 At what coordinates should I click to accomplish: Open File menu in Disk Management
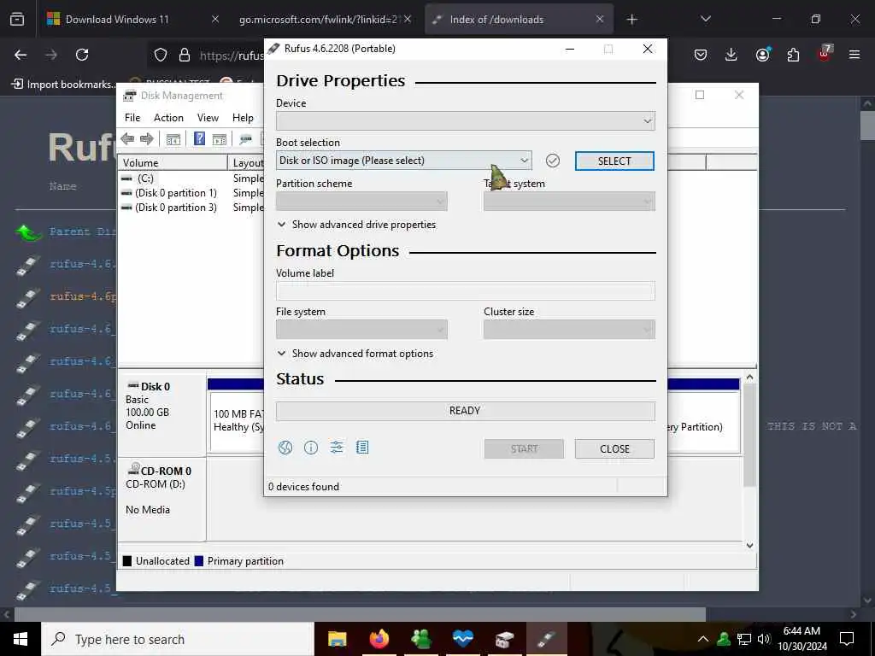(x=132, y=118)
